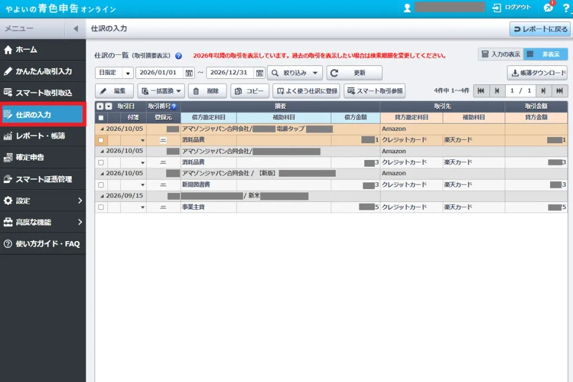Screen dimensions: 573x382
Task: Collapse the 2026/09/15 transaction group
Action: 102,196
